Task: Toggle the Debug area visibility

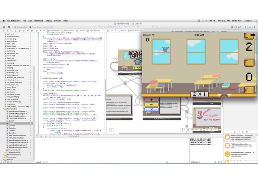Action: tap(250, 27)
